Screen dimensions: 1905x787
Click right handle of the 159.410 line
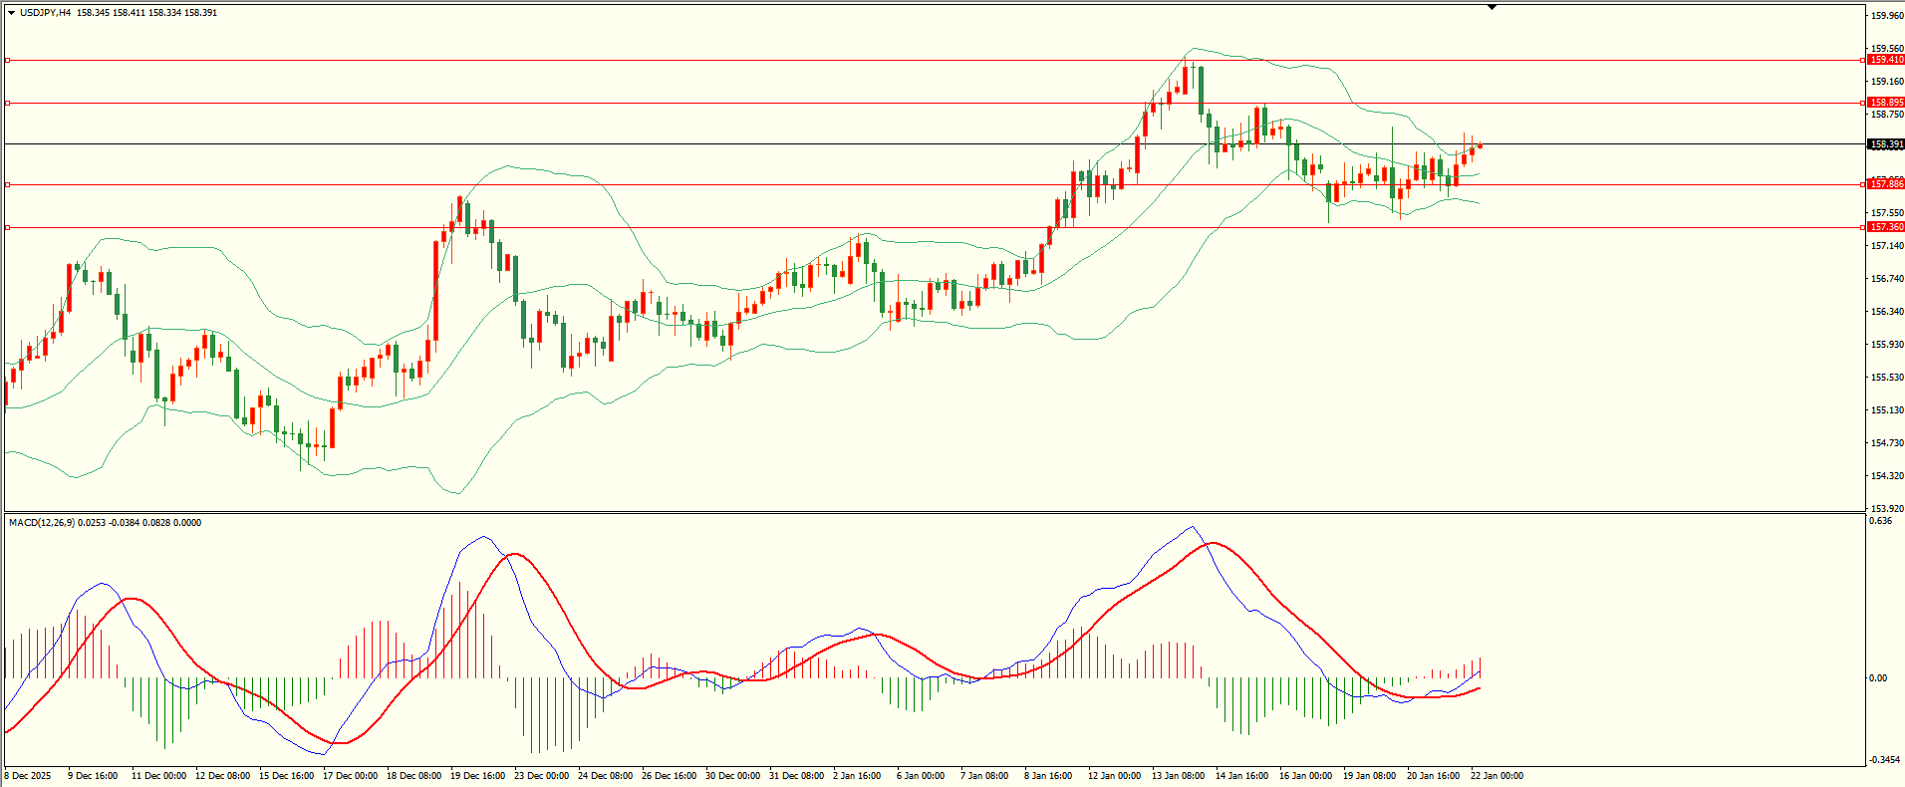1863,61
